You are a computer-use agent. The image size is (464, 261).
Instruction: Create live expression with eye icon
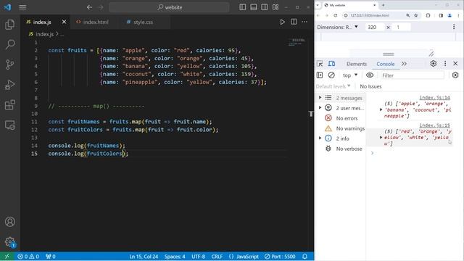point(370,75)
